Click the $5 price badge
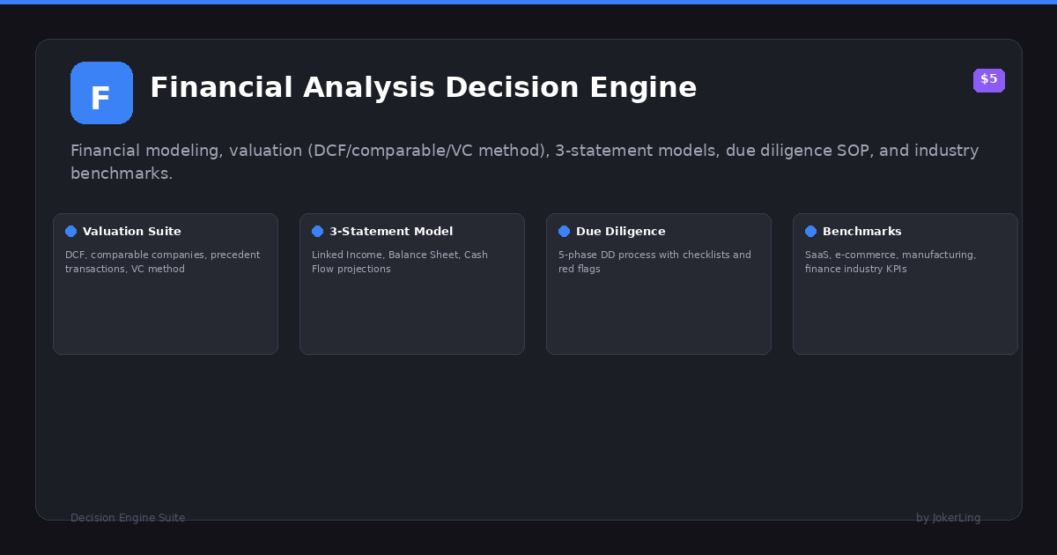Image resolution: width=1057 pixels, height=555 pixels. click(989, 79)
